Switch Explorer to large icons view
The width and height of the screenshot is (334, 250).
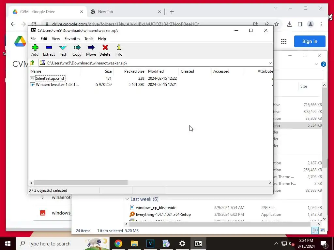pos(322,230)
